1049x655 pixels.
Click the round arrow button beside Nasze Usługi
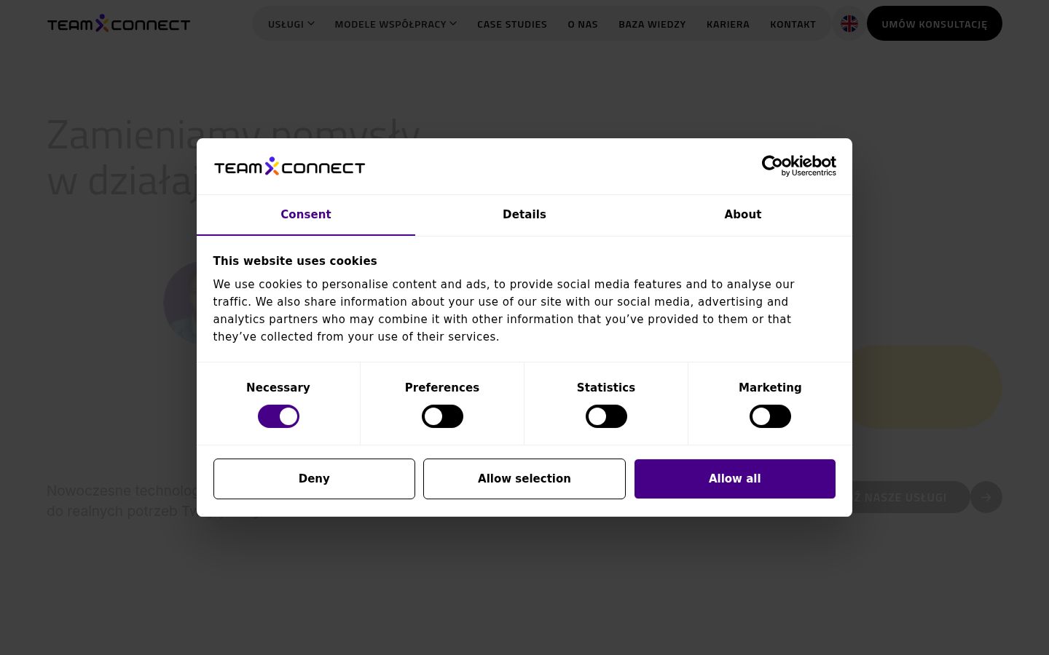(986, 497)
